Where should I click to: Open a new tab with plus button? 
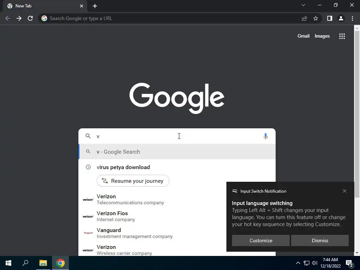pos(95,6)
